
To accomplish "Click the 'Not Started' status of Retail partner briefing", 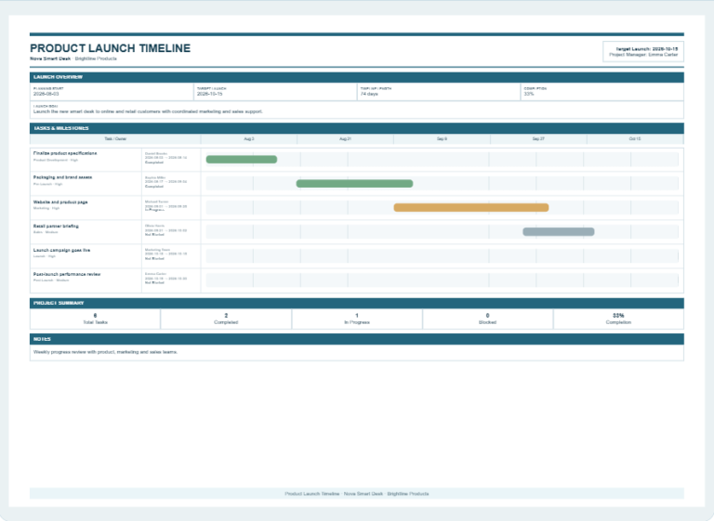I will click(x=154, y=235).
